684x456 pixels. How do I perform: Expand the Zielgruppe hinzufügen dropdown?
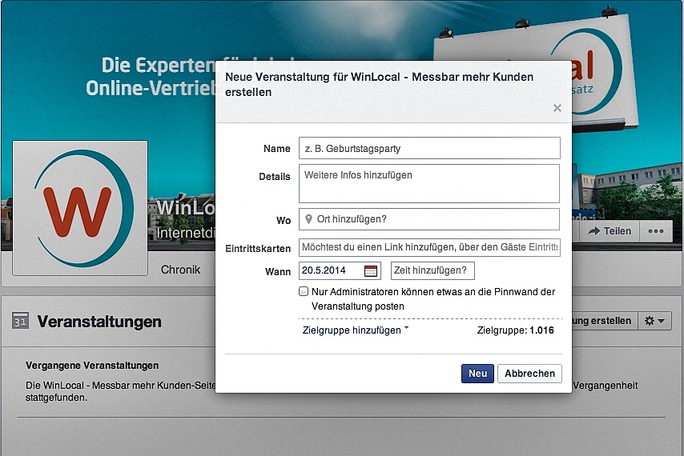pos(356,330)
